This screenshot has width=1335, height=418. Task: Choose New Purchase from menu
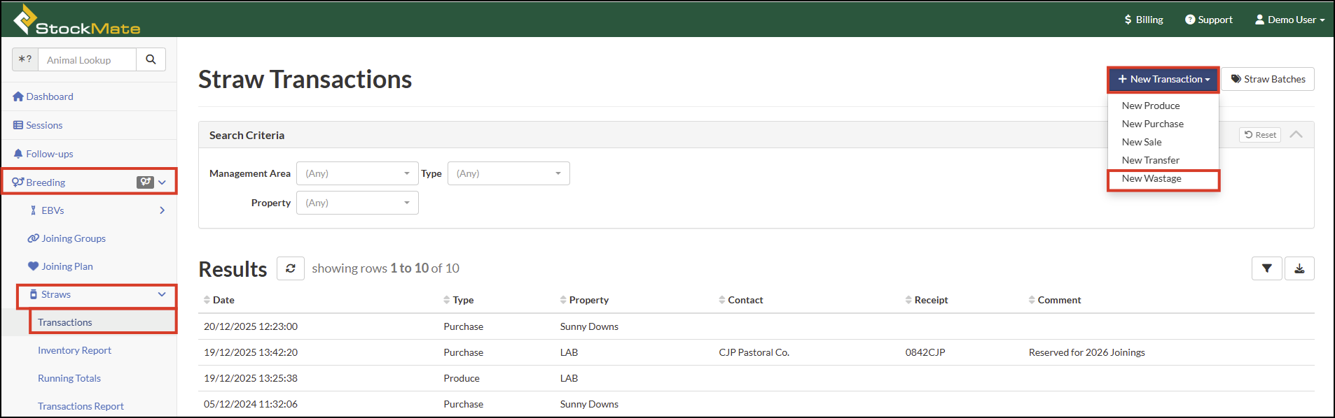[x=1153, y=124]
